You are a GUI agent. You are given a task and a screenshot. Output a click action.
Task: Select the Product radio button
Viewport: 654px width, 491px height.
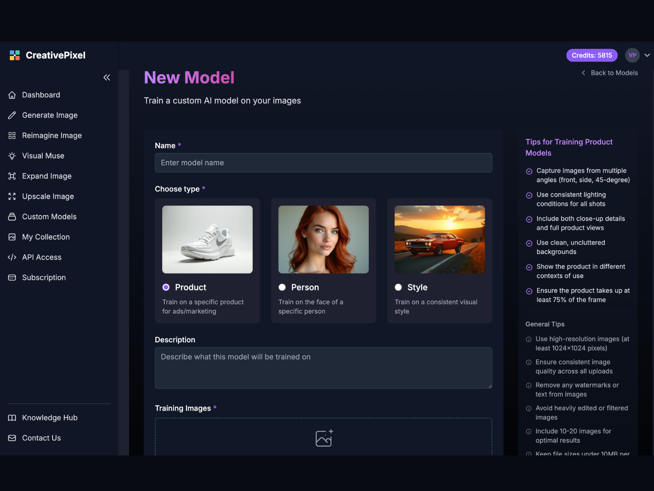click(166, 287)
